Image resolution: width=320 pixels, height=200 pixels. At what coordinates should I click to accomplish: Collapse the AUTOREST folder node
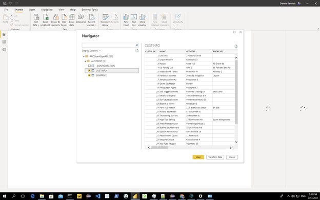[85, 61]
